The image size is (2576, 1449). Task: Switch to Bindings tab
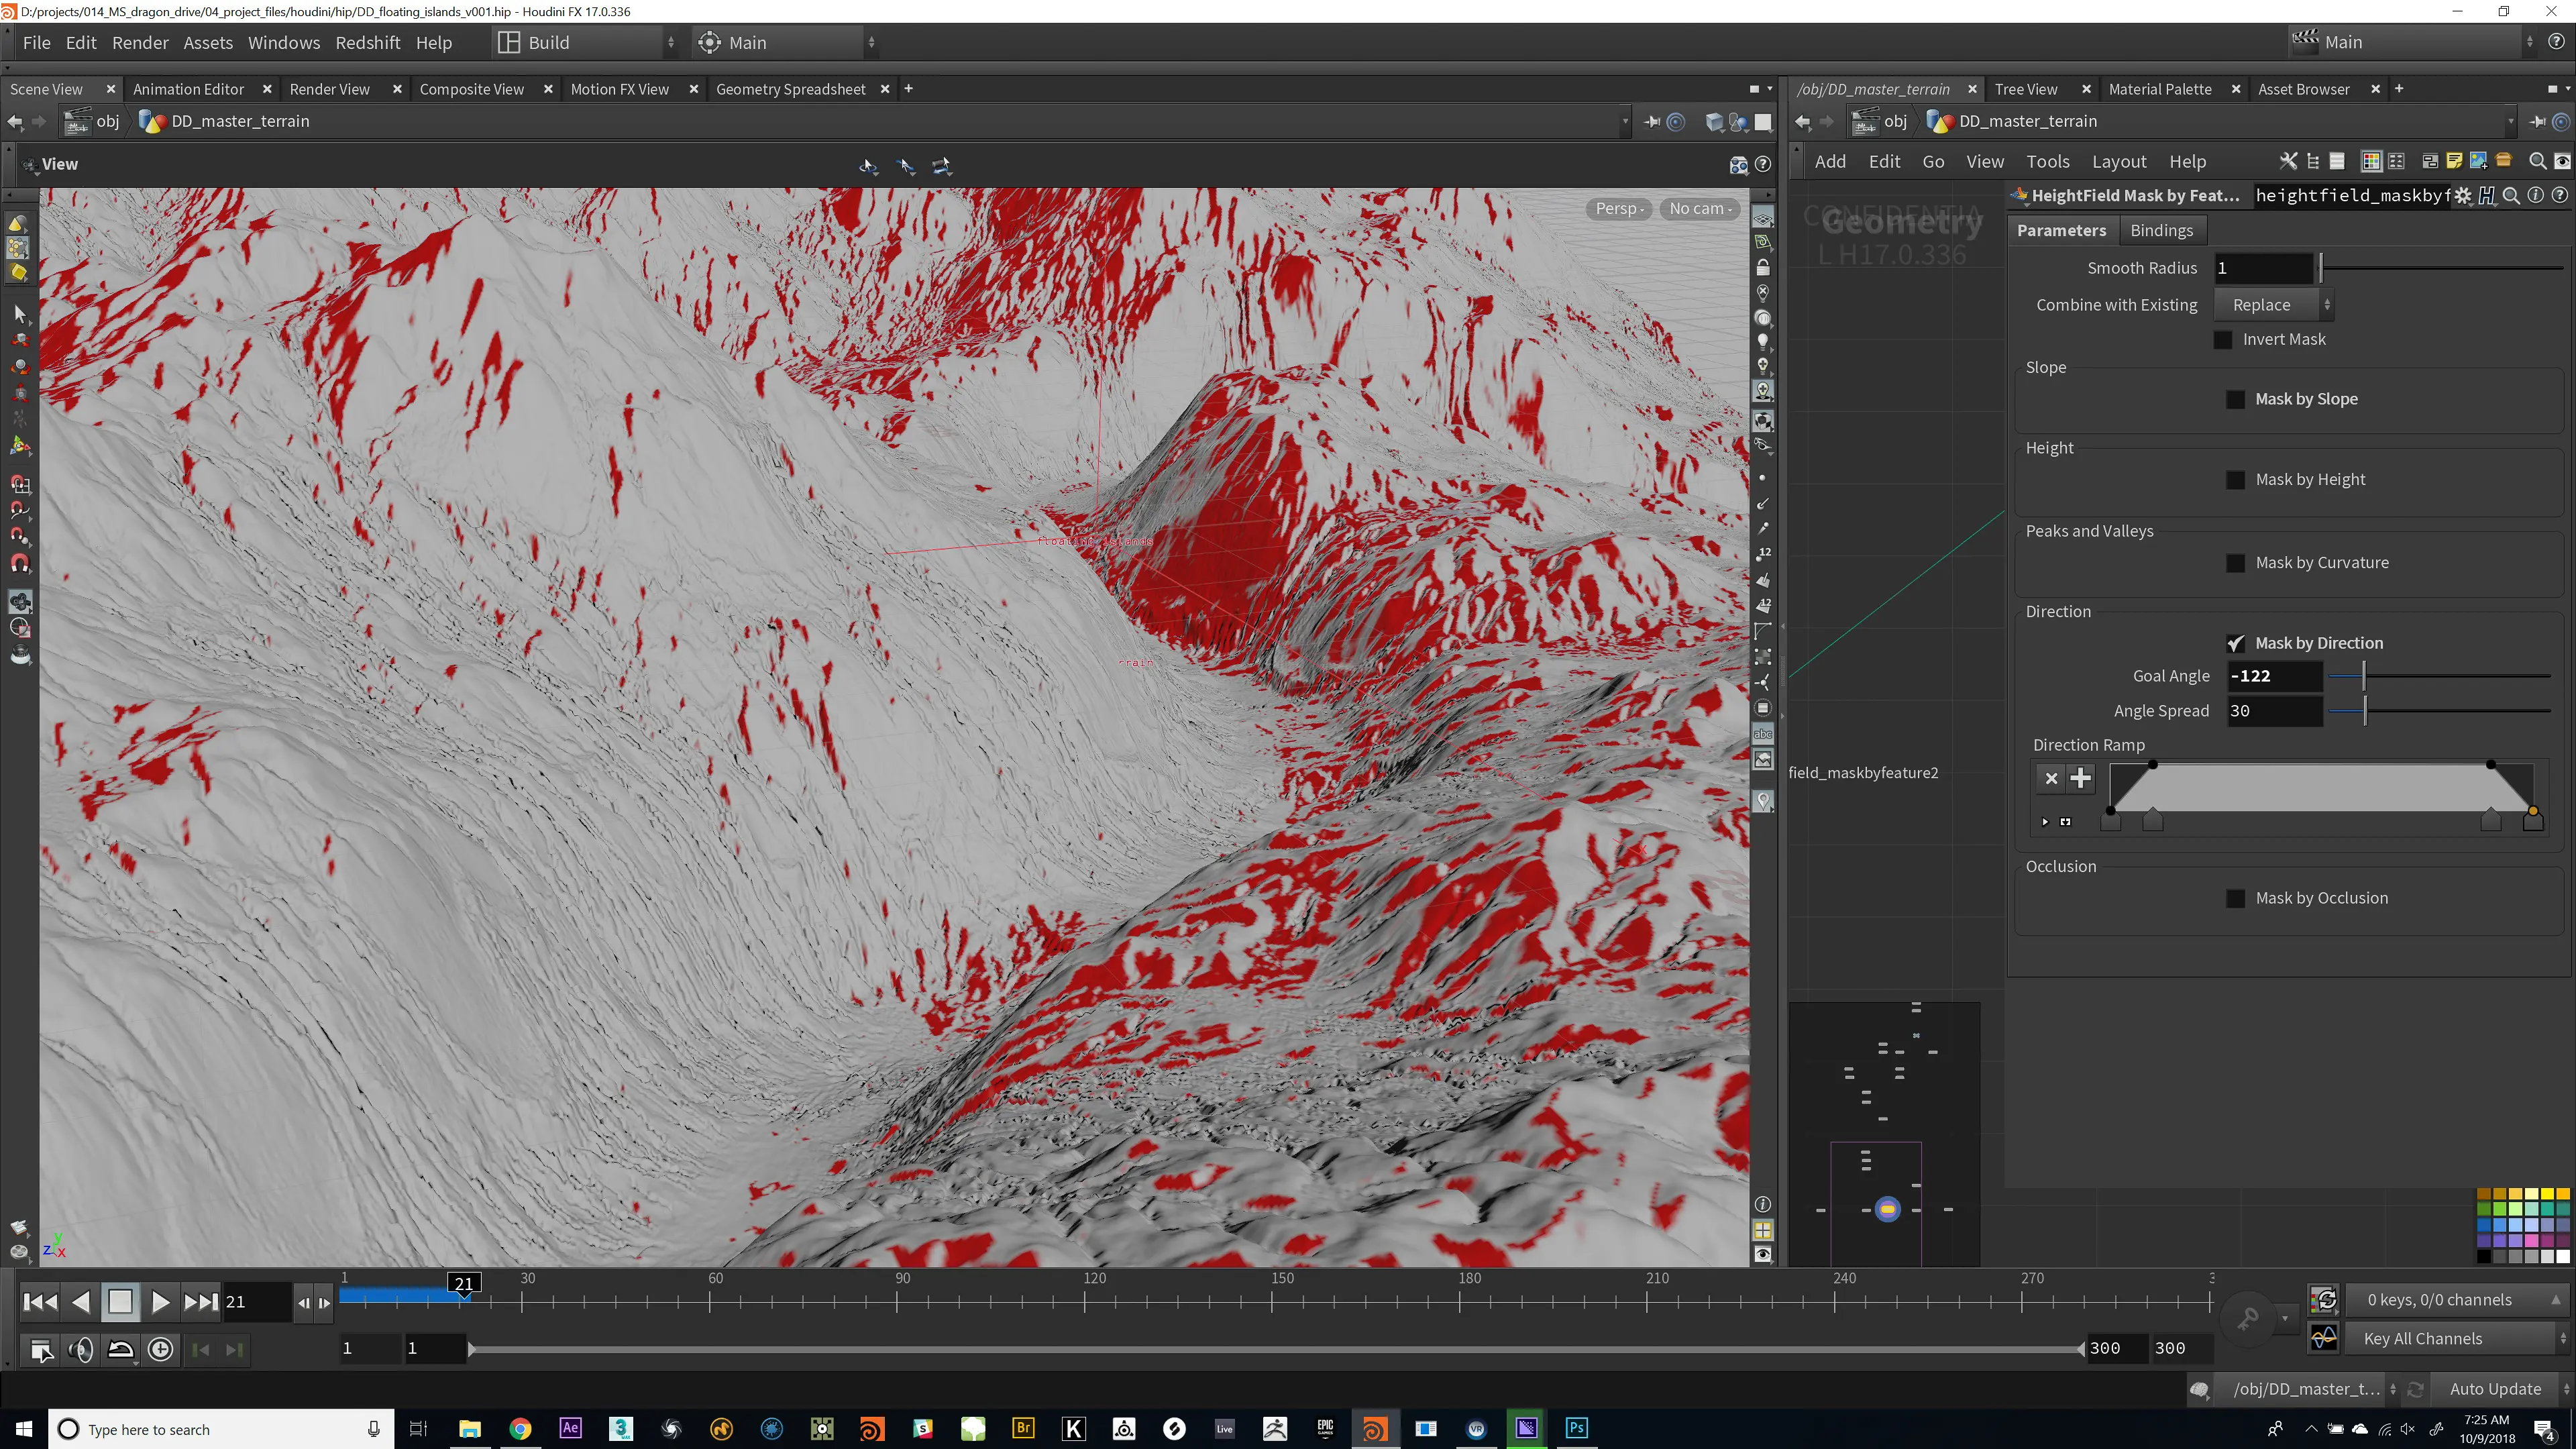tap(2161, 230)
